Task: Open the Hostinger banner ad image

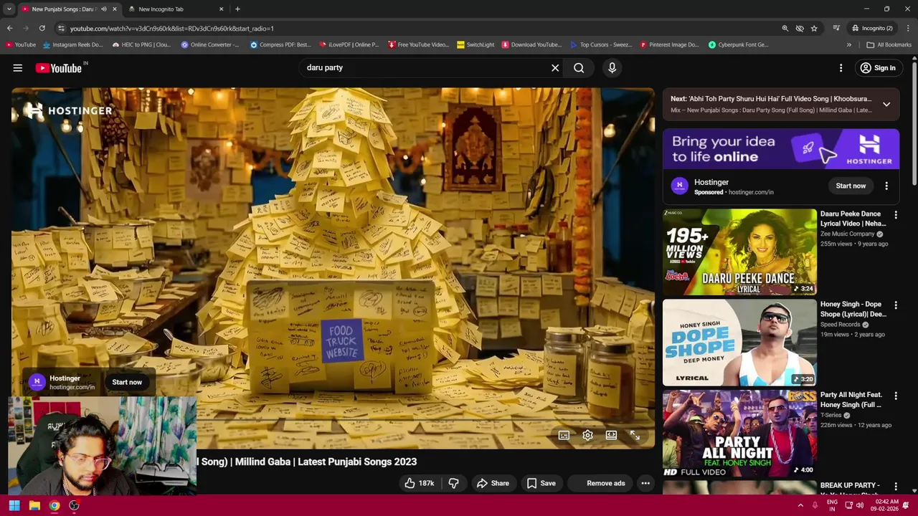Action: (x=781, y=149)
